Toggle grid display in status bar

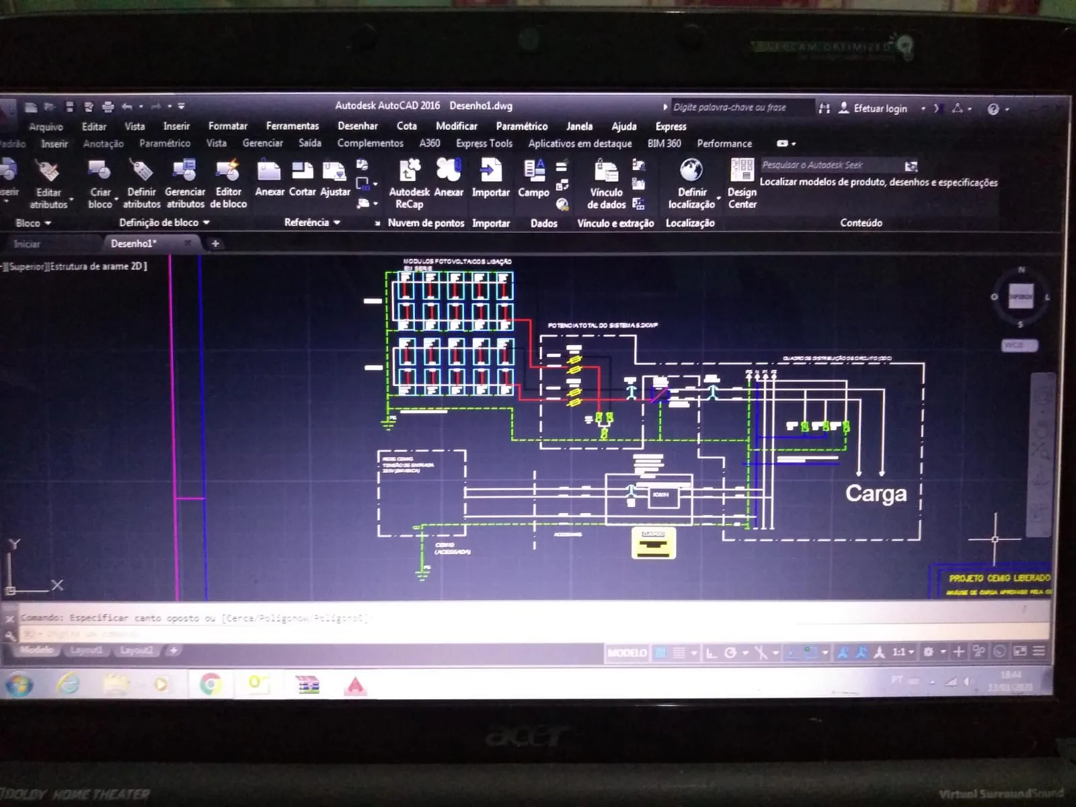[661, 652]
